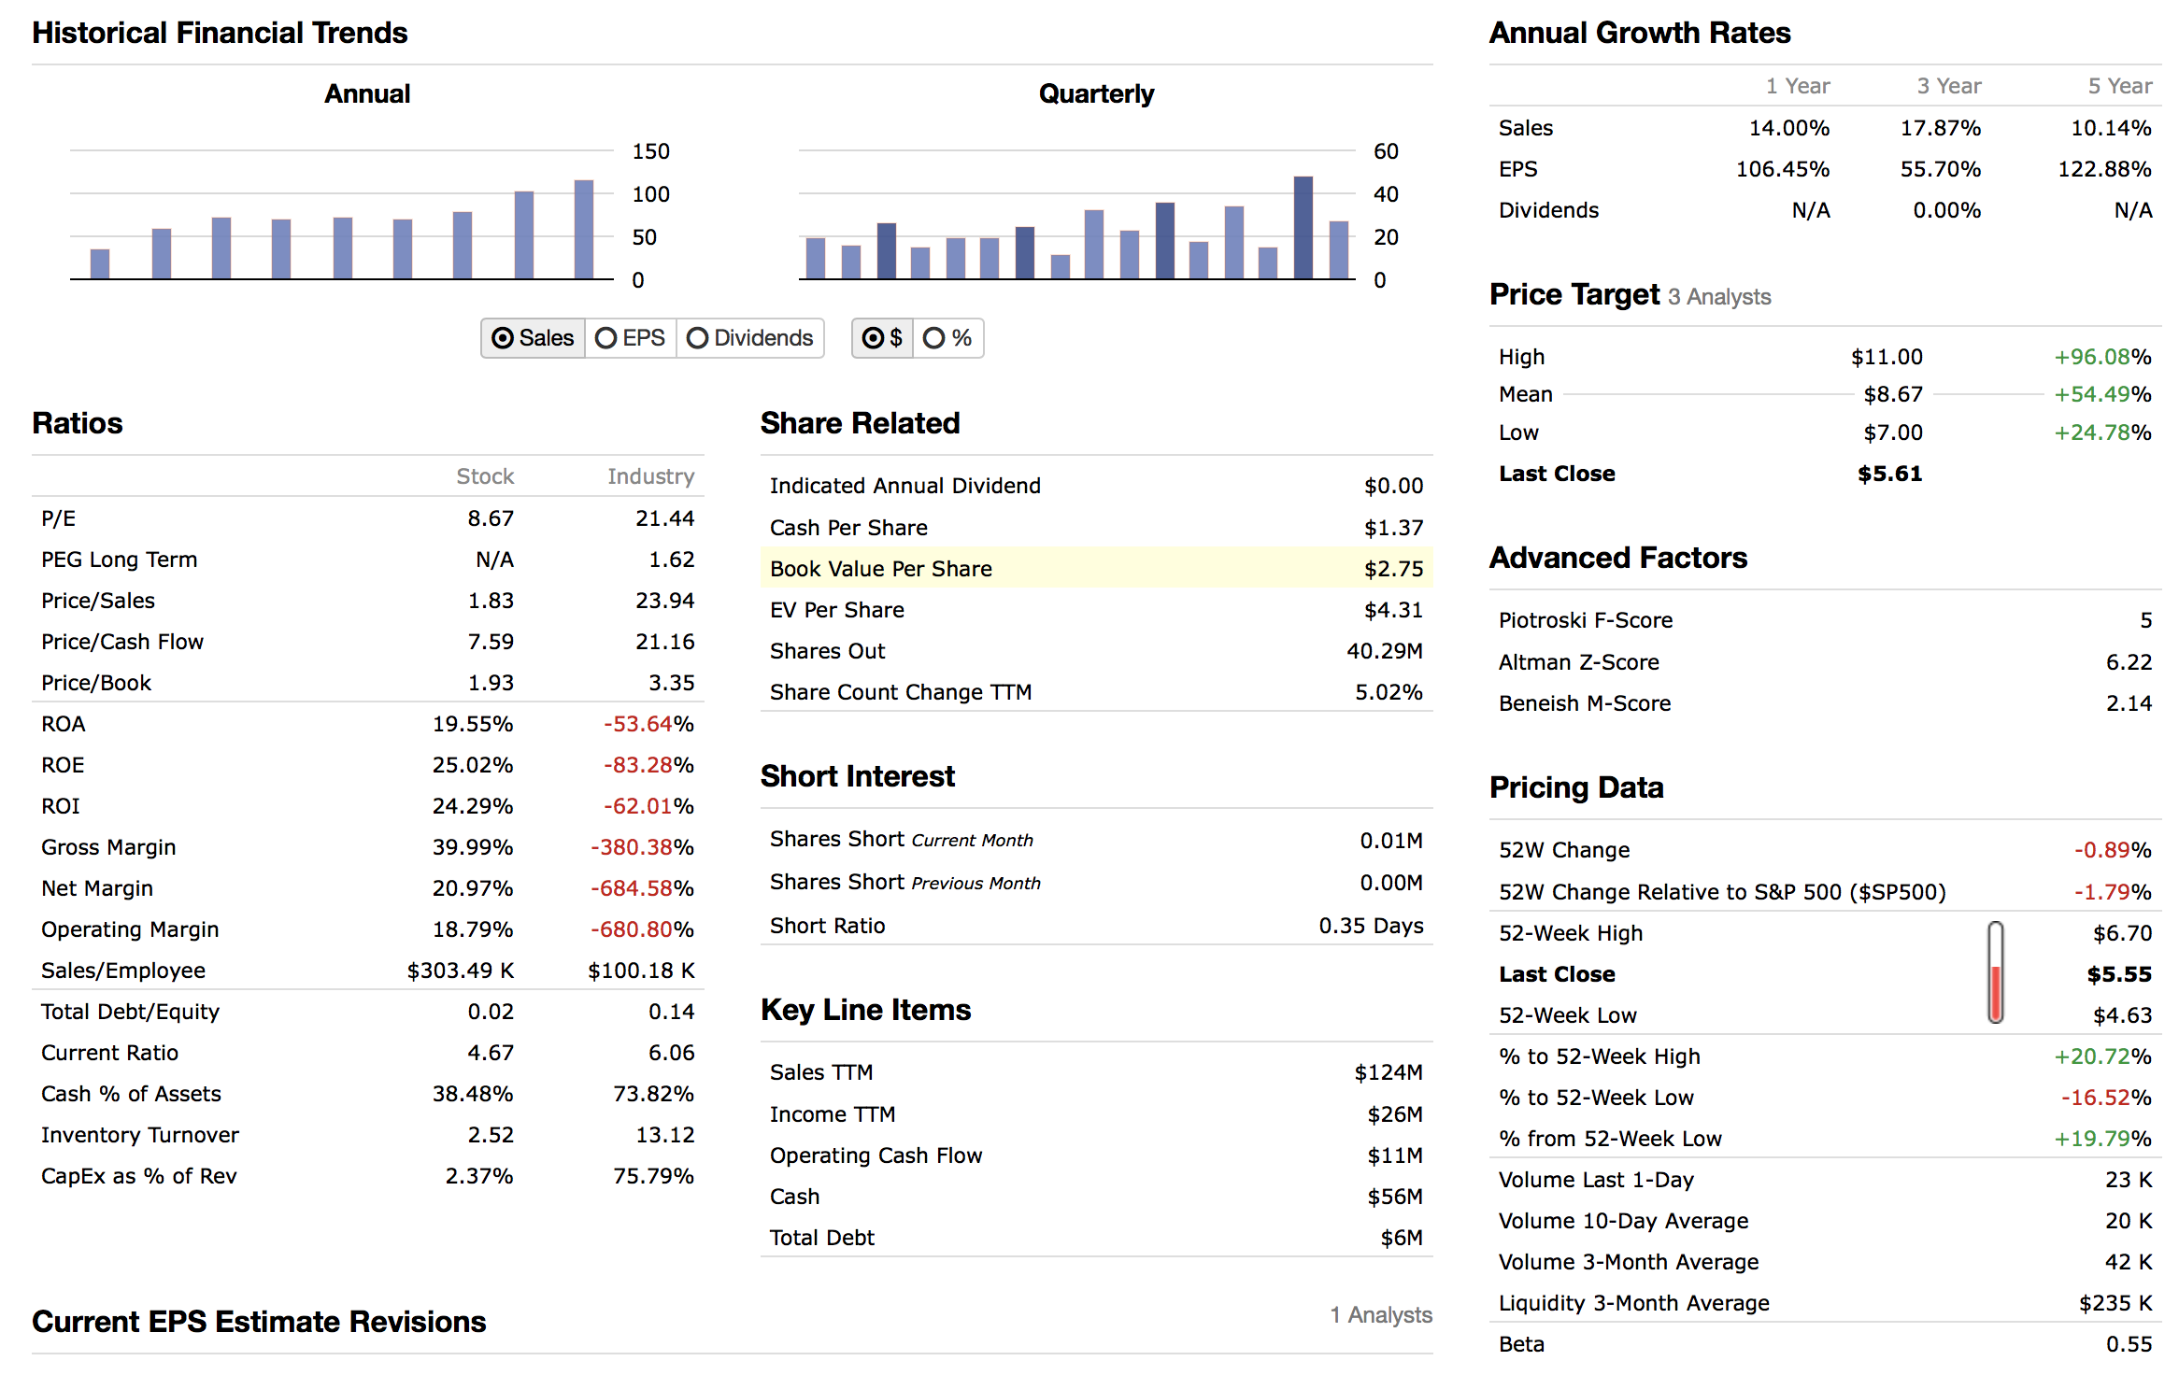The height and width of the screenshot is (1375, 2179).
Task: Select the Sales radio button
Action: point(533,338)
